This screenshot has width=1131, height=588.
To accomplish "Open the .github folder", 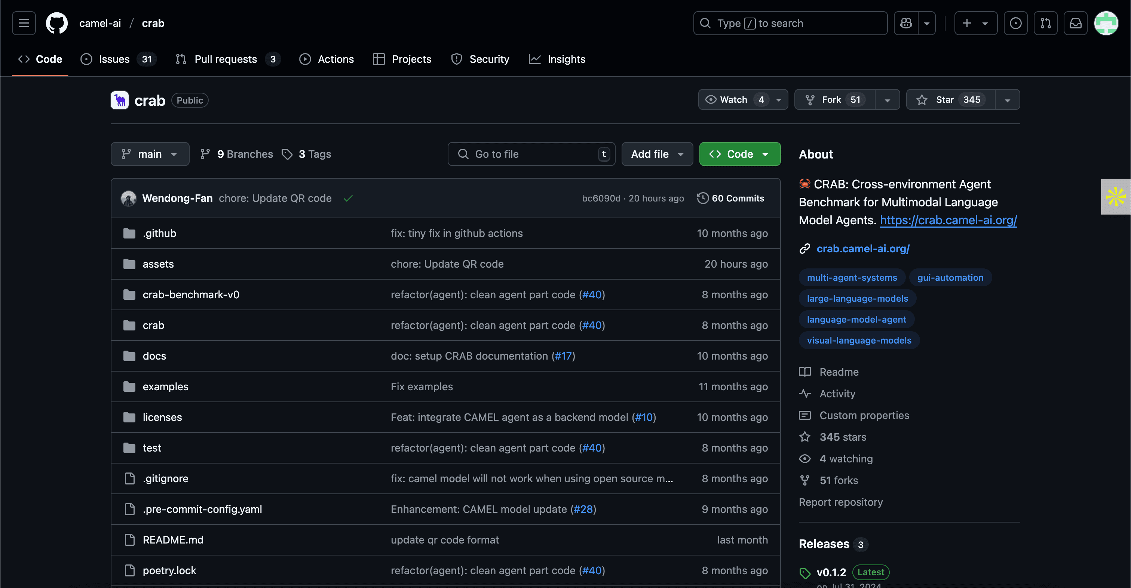I will [x=159, y=234].
